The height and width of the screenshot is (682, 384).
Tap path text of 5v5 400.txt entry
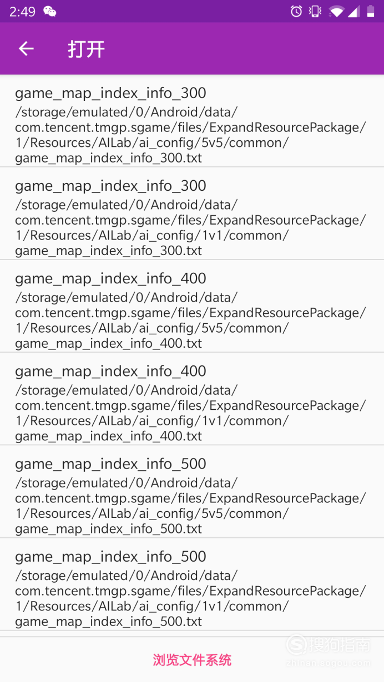[x=190, y=320]
